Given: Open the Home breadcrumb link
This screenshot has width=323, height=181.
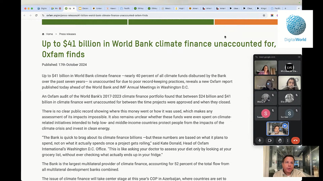Looking at the screenshot, I should (49, 34).
